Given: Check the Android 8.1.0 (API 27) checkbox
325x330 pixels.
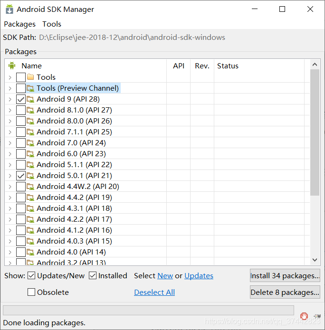Looking at the screenshot, I should 21,110.
